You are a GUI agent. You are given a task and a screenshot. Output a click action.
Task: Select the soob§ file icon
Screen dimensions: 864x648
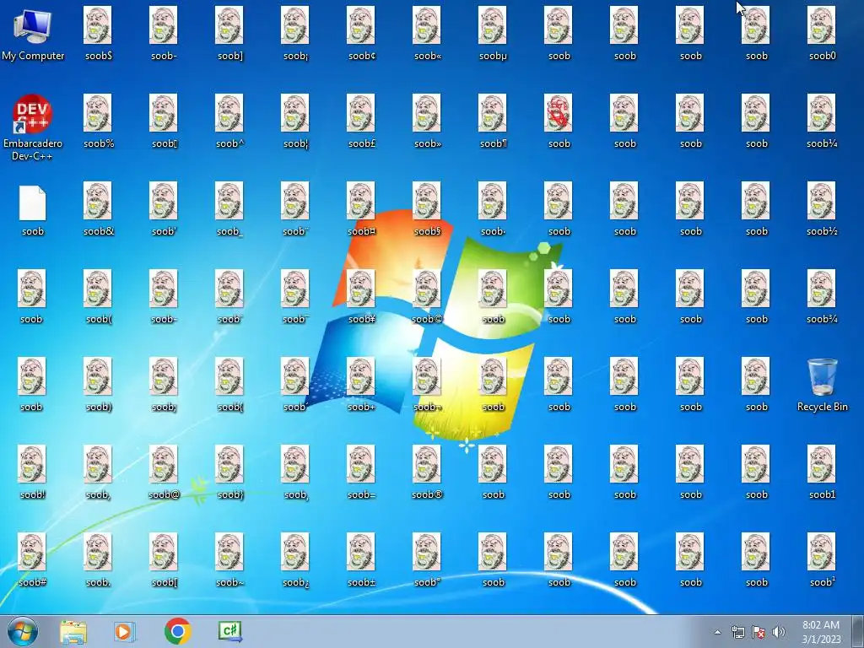coord(426,201)
